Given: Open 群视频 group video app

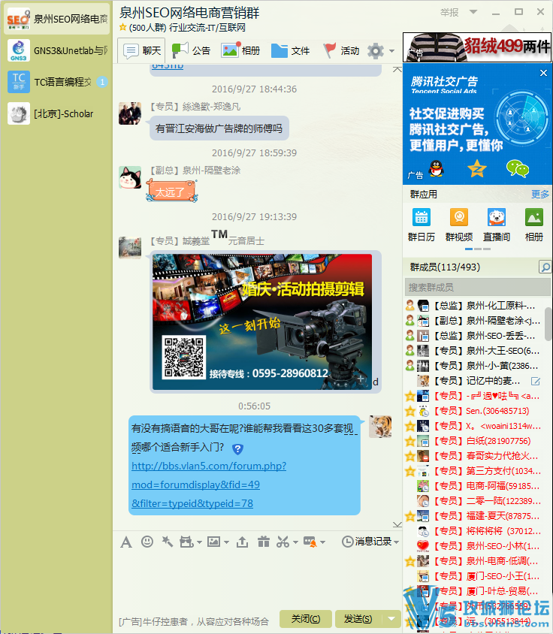Looking at the screenshot, I should (x=458, y=225).
